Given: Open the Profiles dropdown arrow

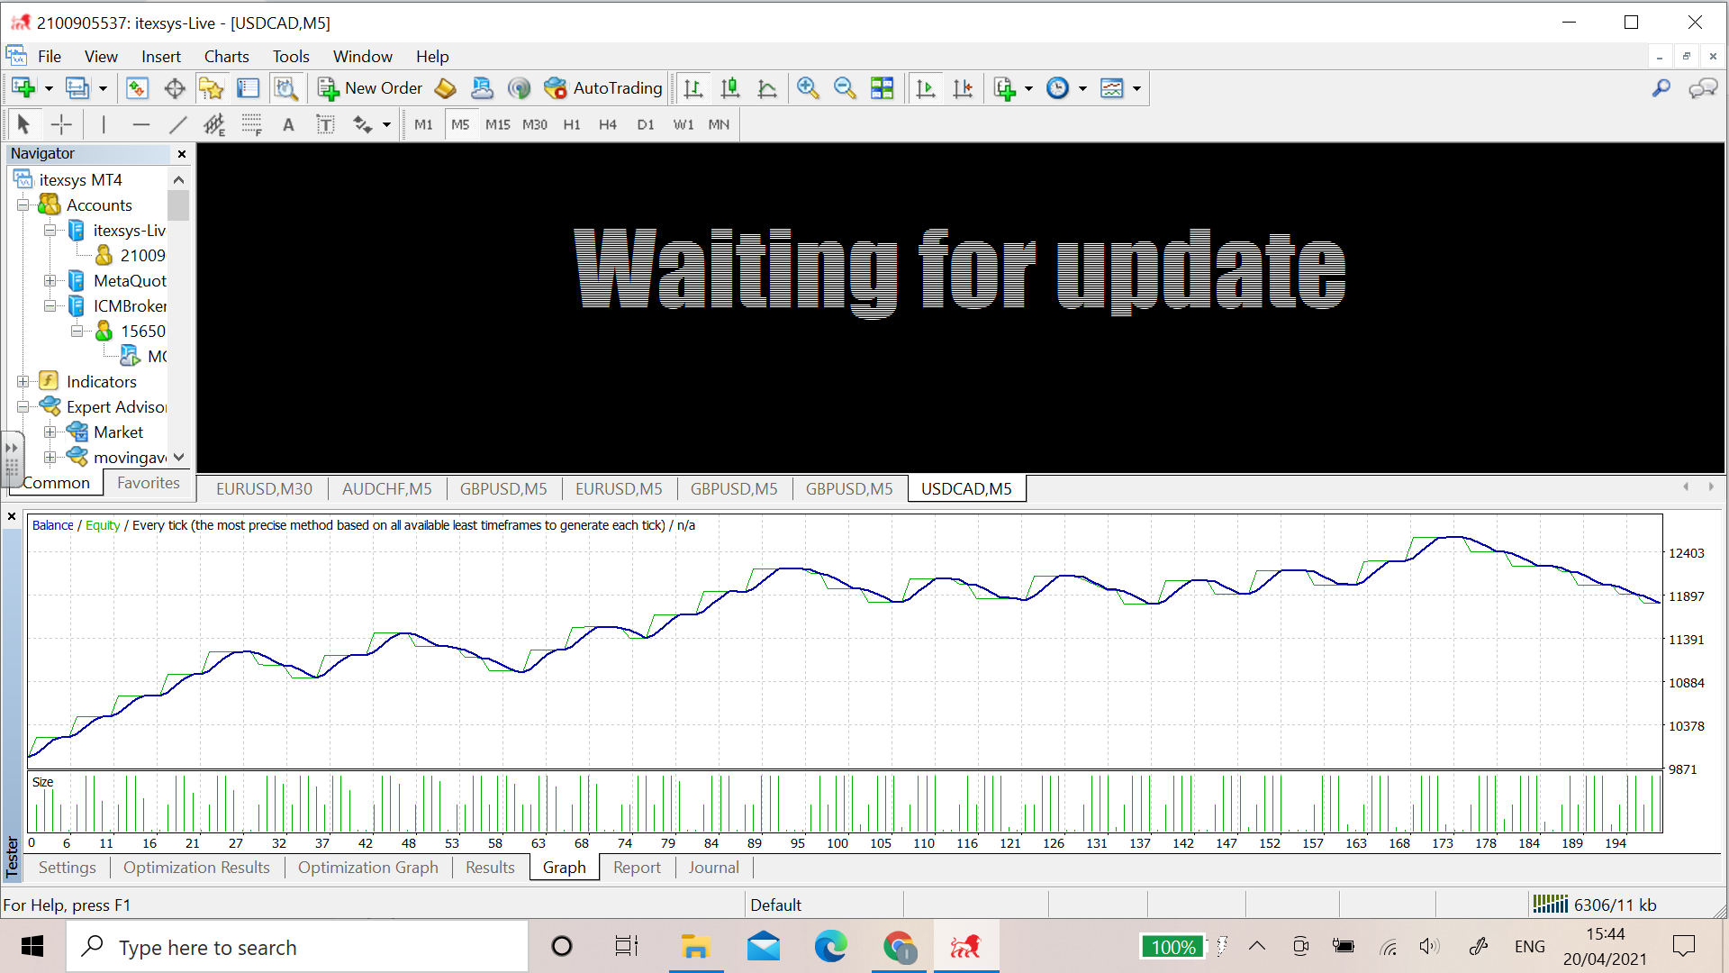Looking at the screenshot, I should pyautogui.click(x=103, y=88).
